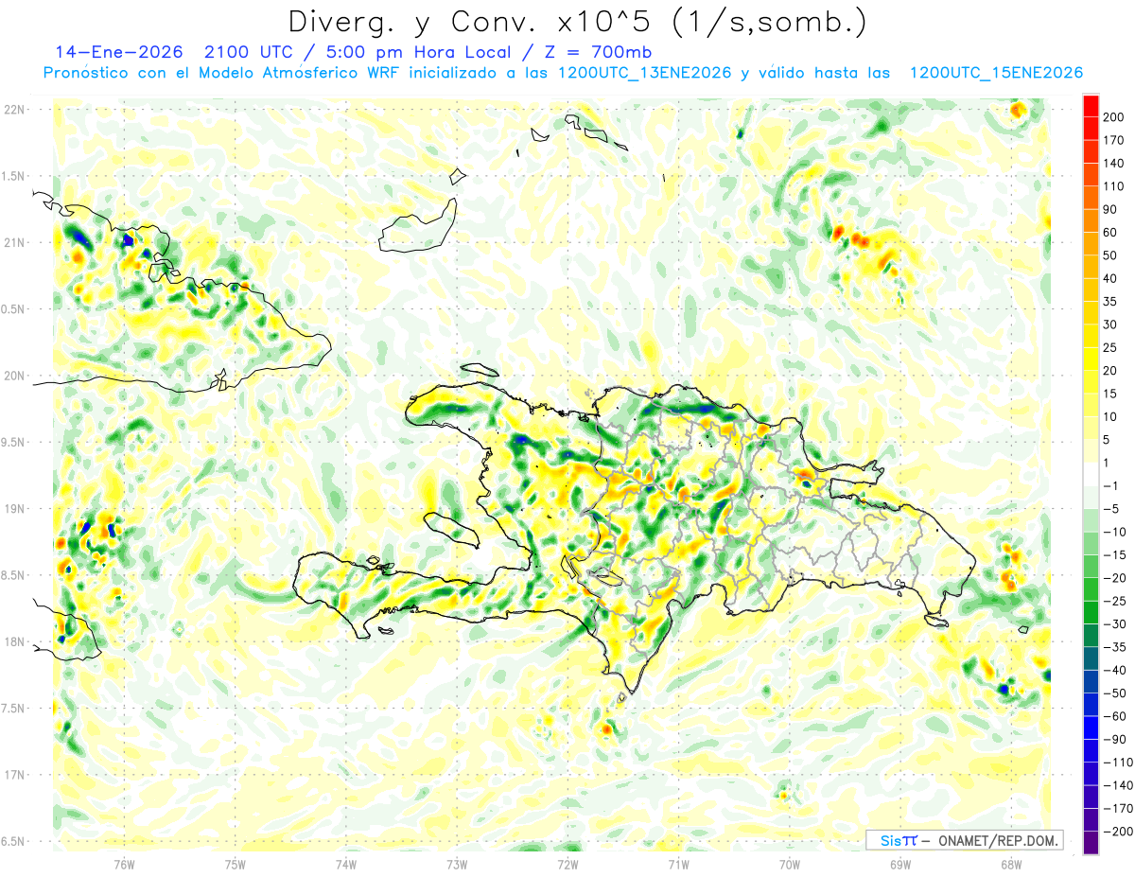This screenshot has width=1135, height=877.
Task: Click the '1.5N' latitude tick label
Action: tap(14, 176)
